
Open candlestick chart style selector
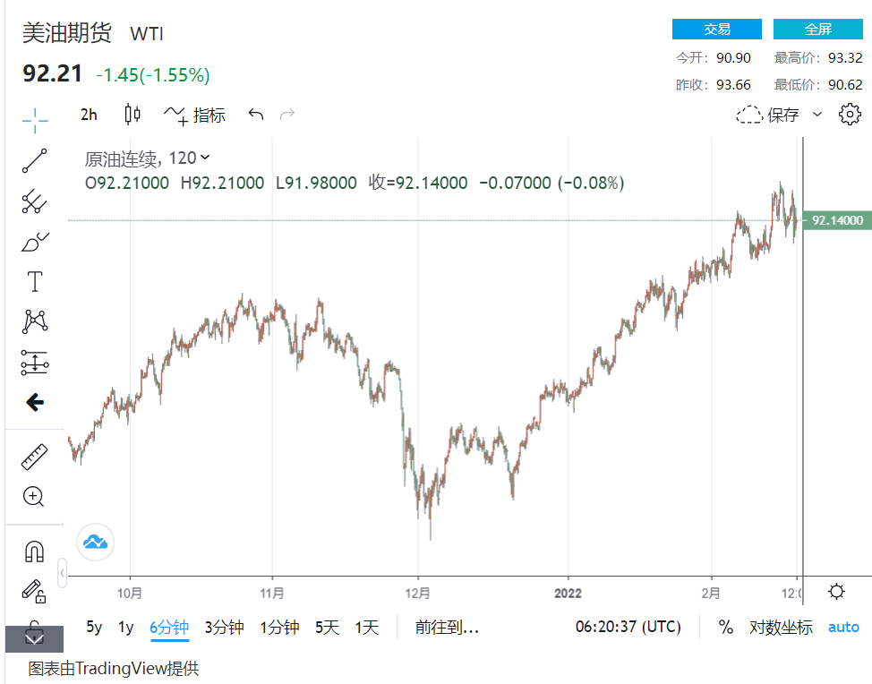[x=133, y=115]
